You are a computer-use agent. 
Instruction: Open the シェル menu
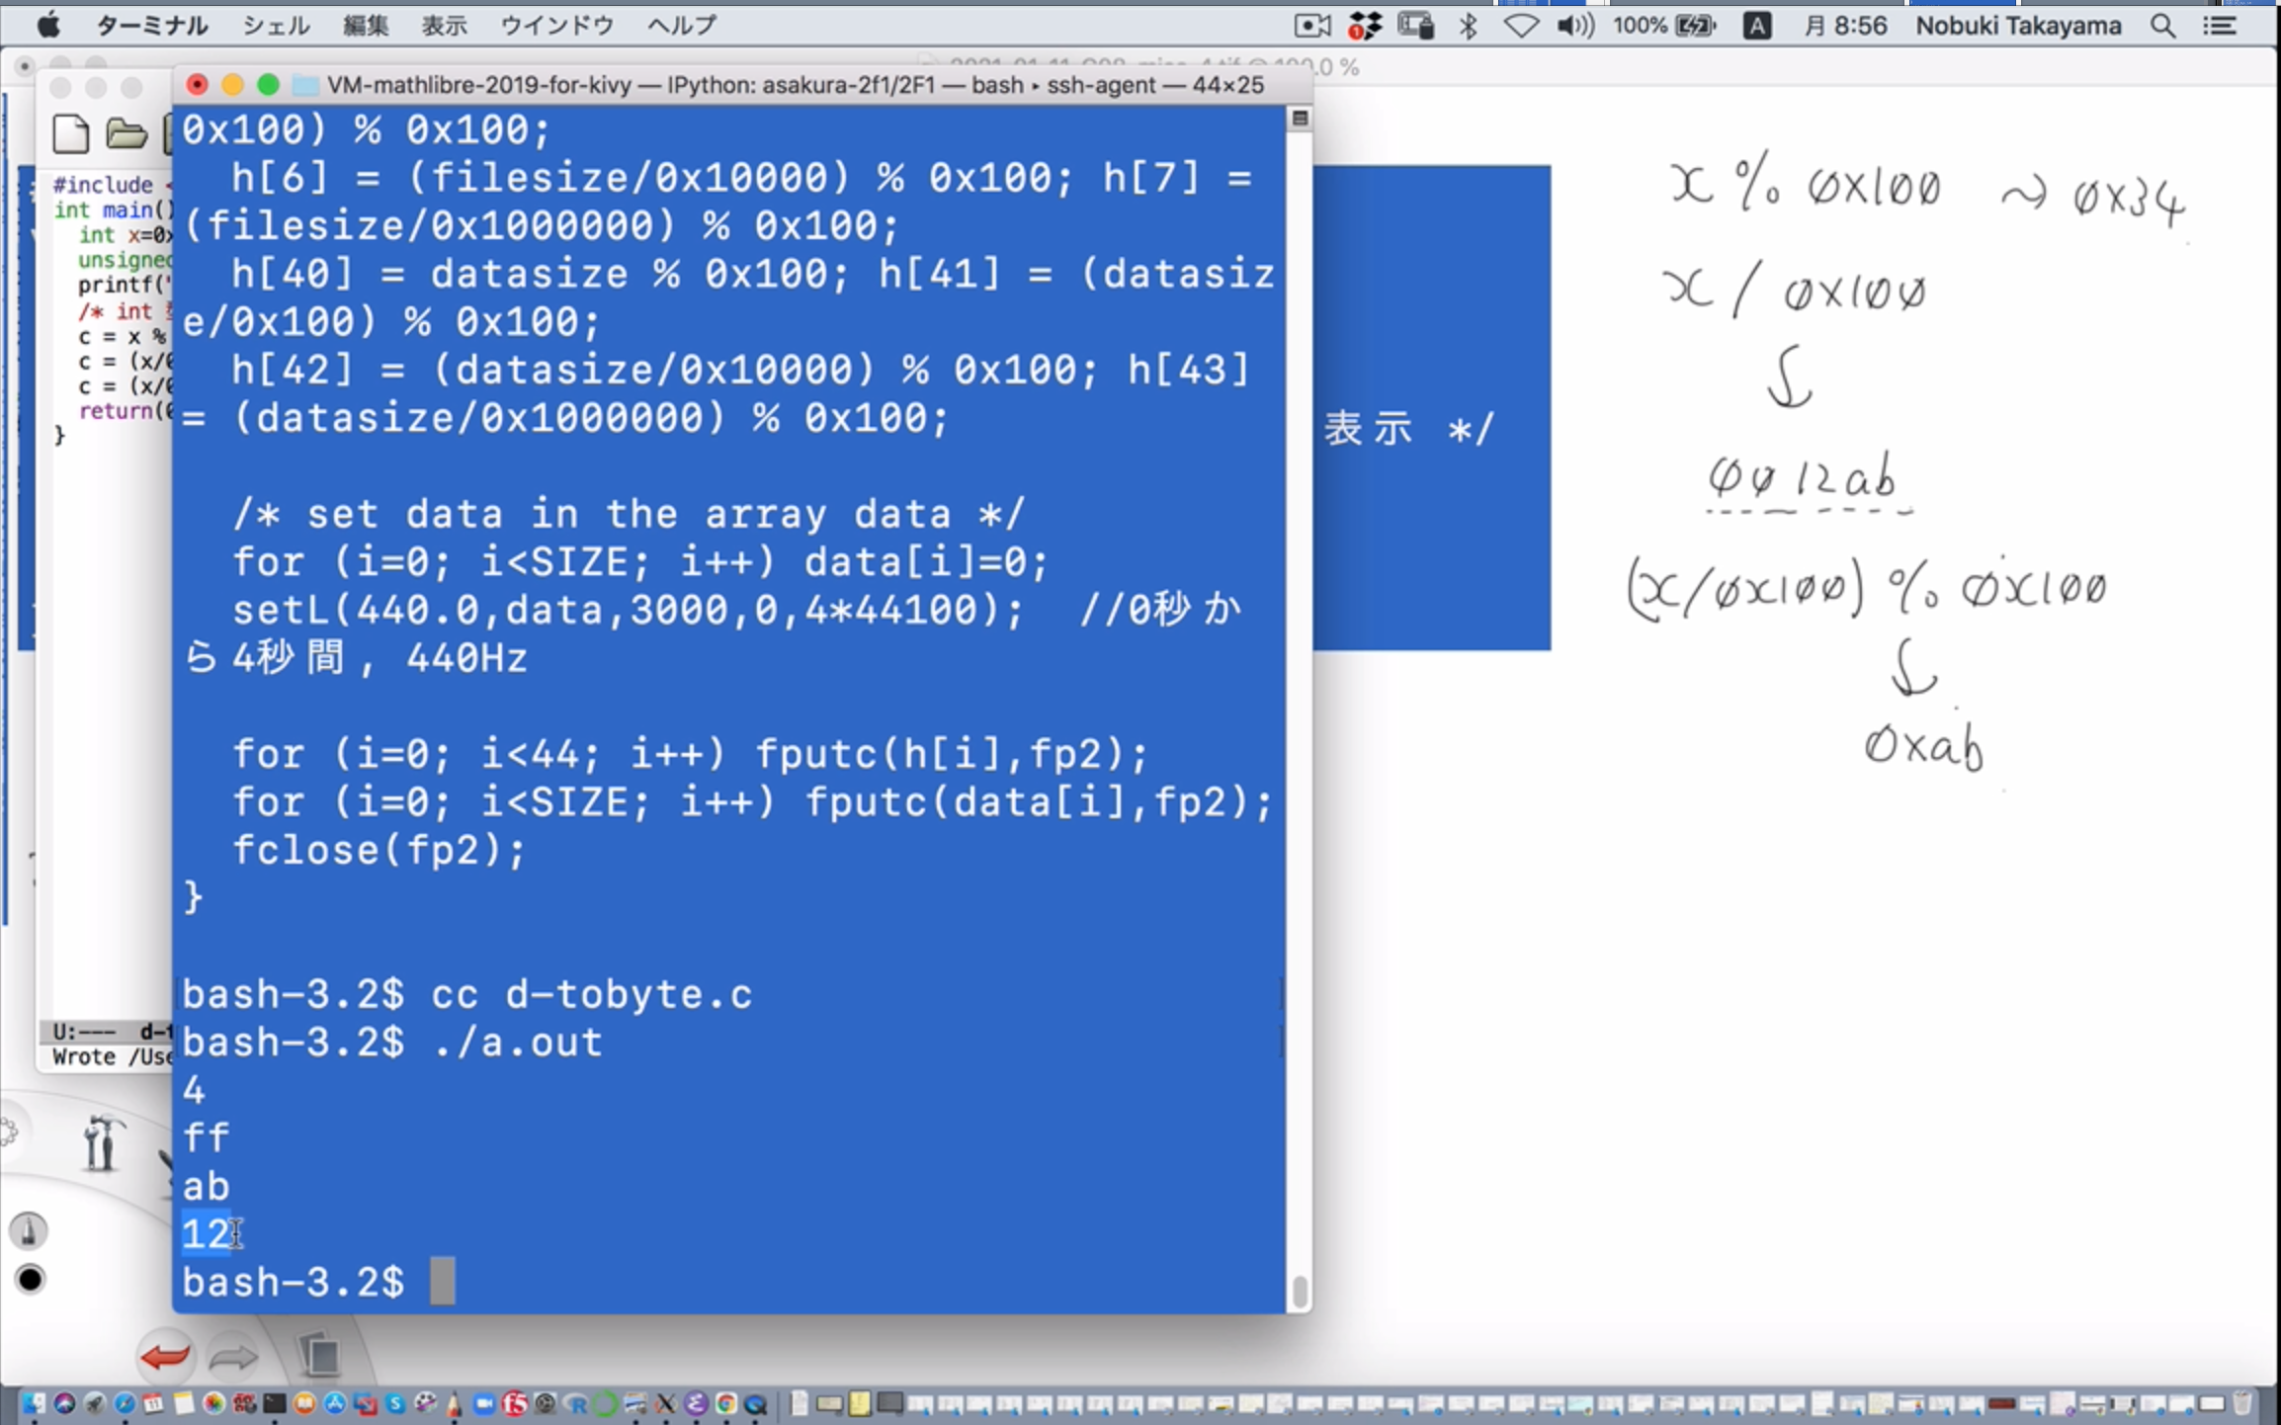(x=276, y=25)
